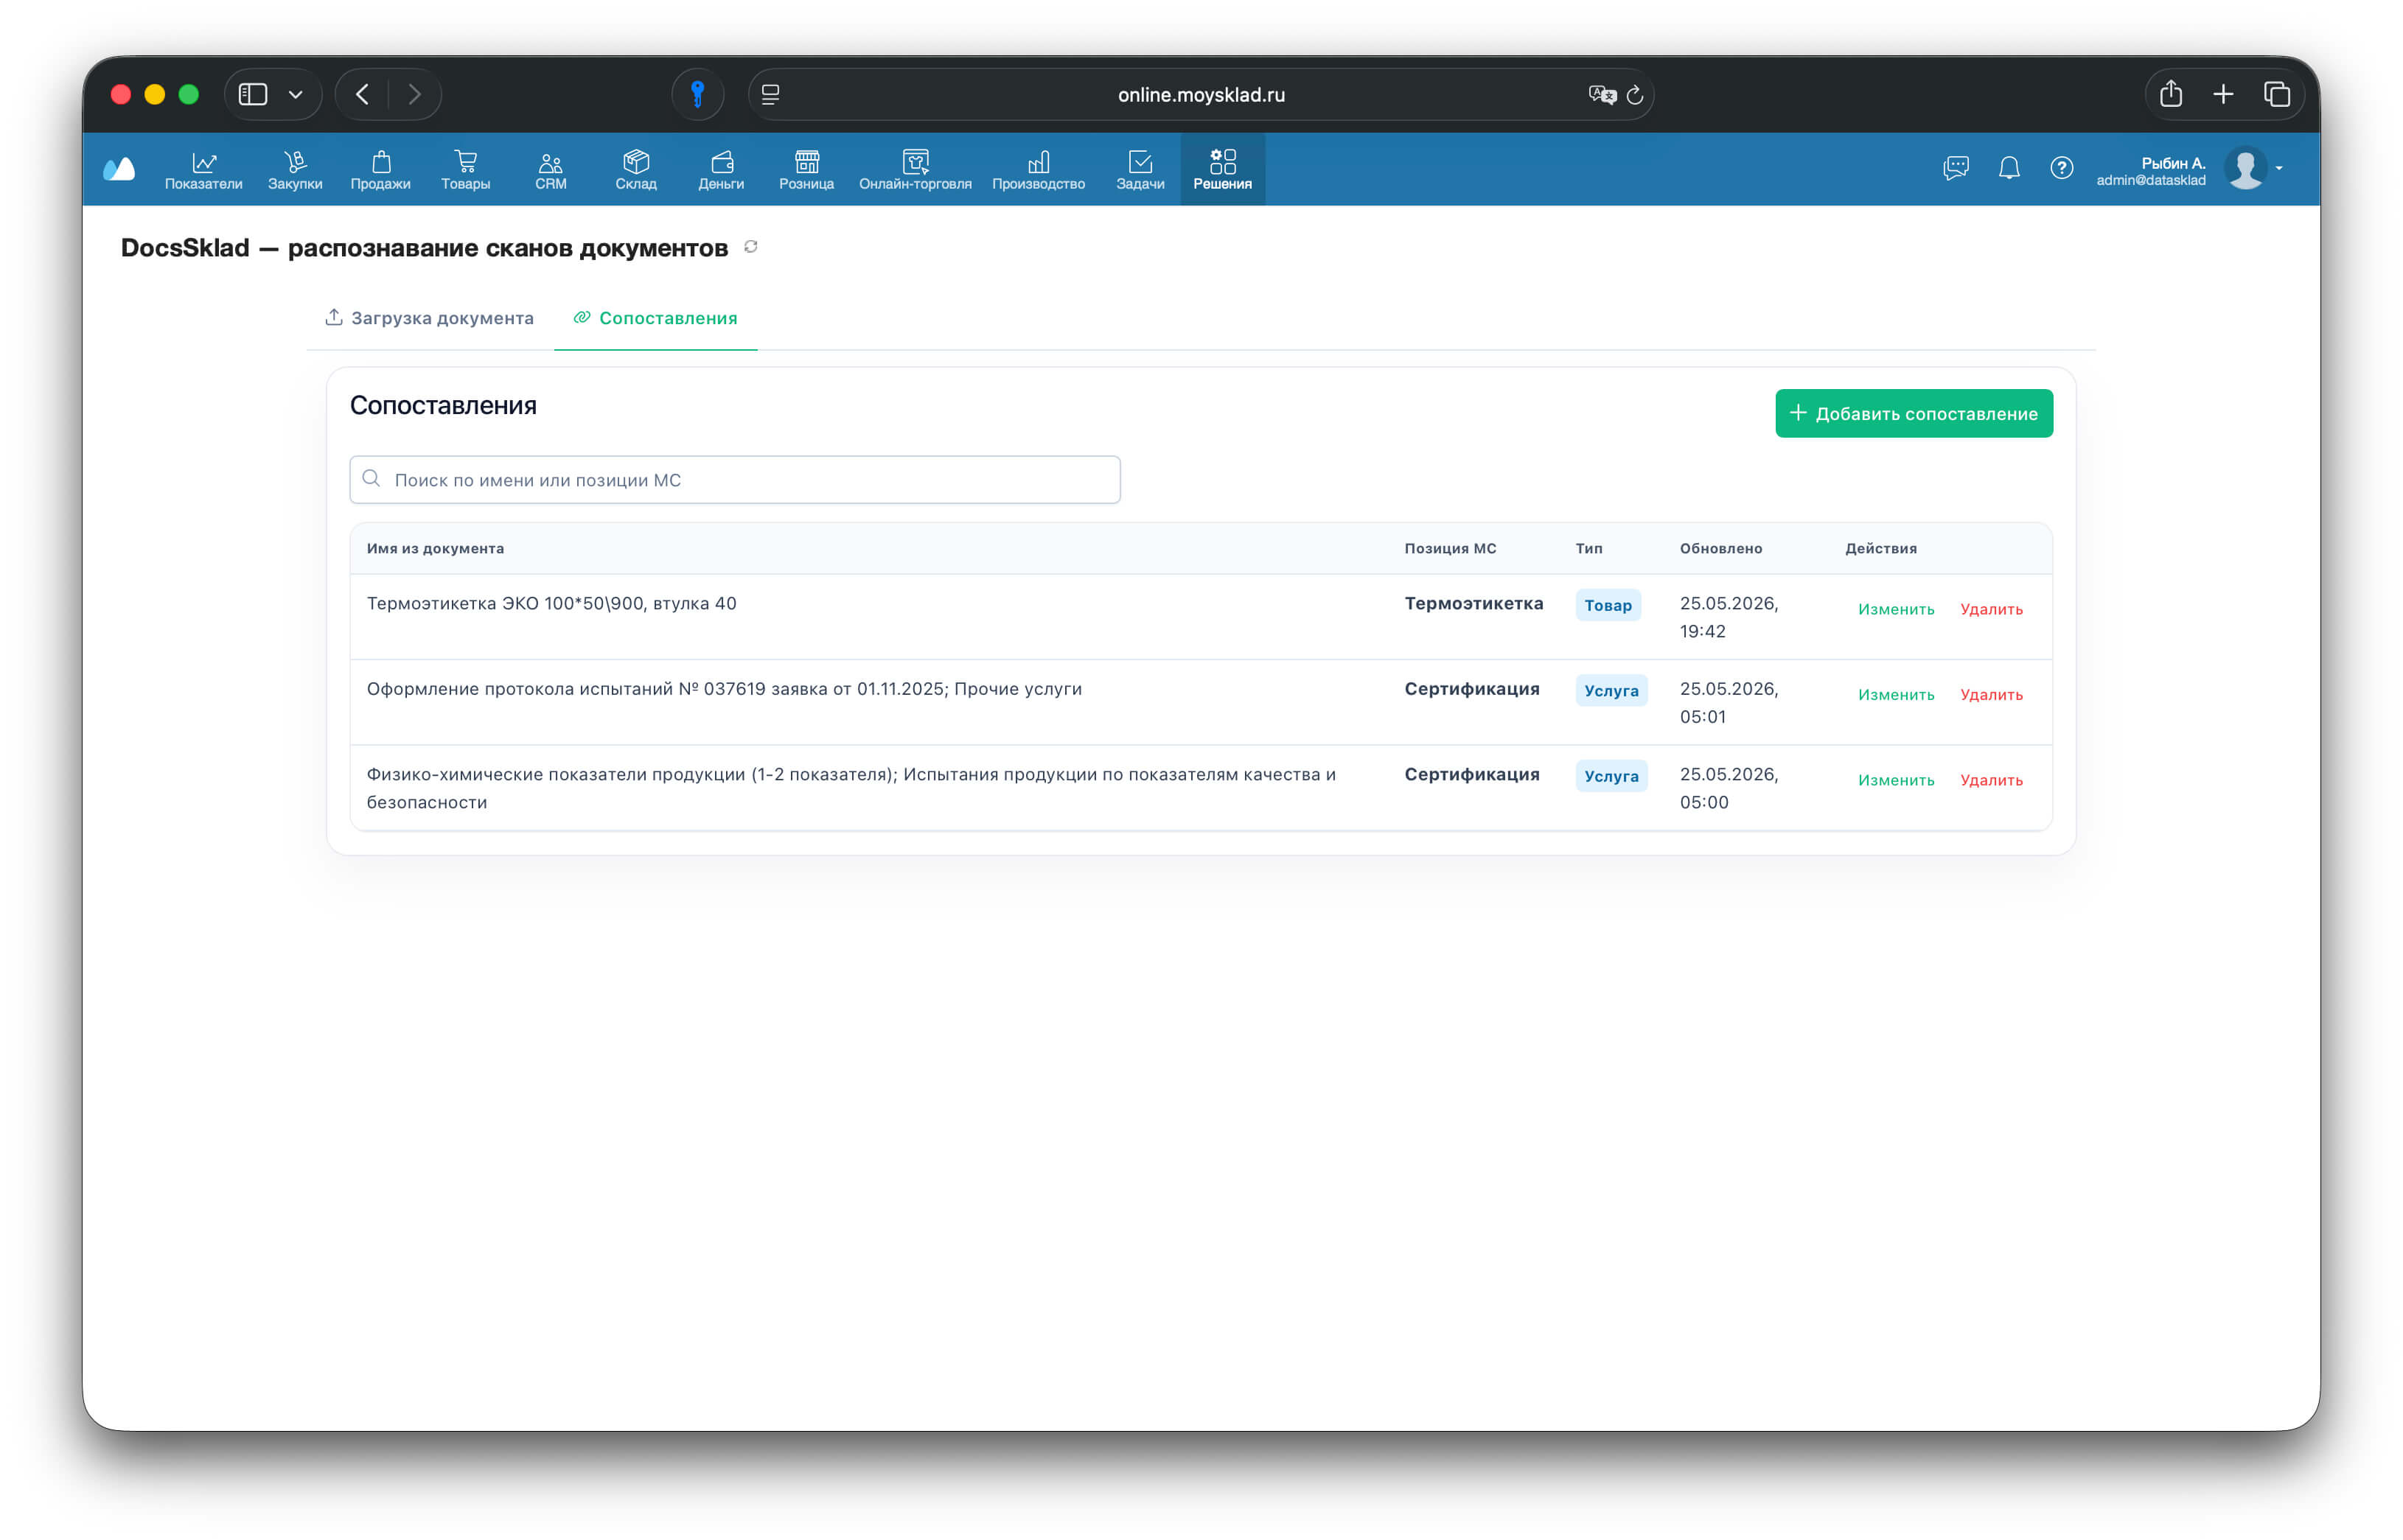Click the 25.05.2026, 19:42 timestamp
The width and height of the screenshot is (2403, 1540).
coord(1729,617)
